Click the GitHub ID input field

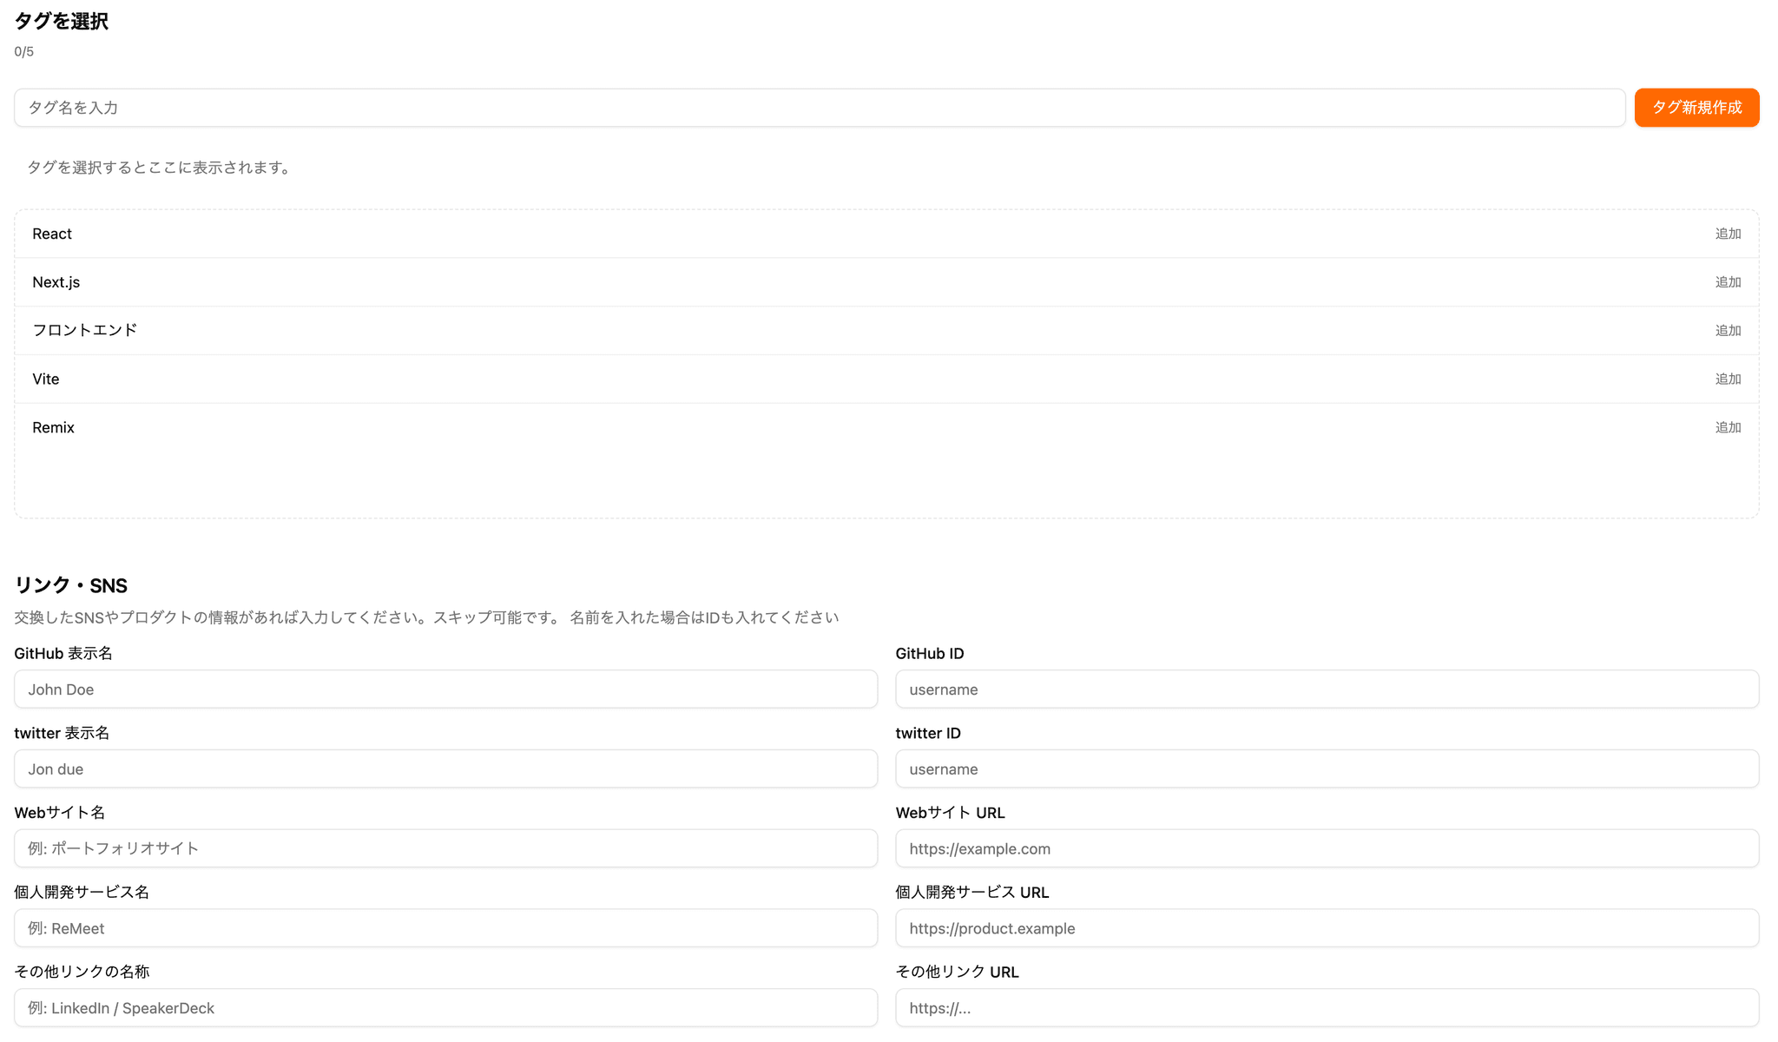(x=1327, y=689)
